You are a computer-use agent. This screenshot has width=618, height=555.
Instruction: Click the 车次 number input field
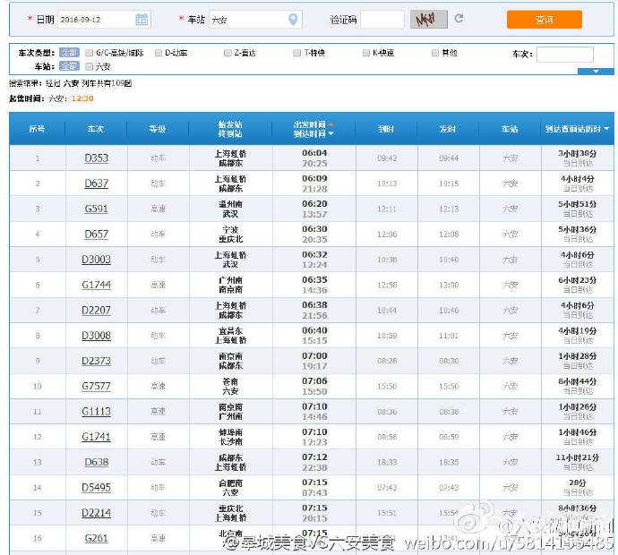(x=564, y=55)
